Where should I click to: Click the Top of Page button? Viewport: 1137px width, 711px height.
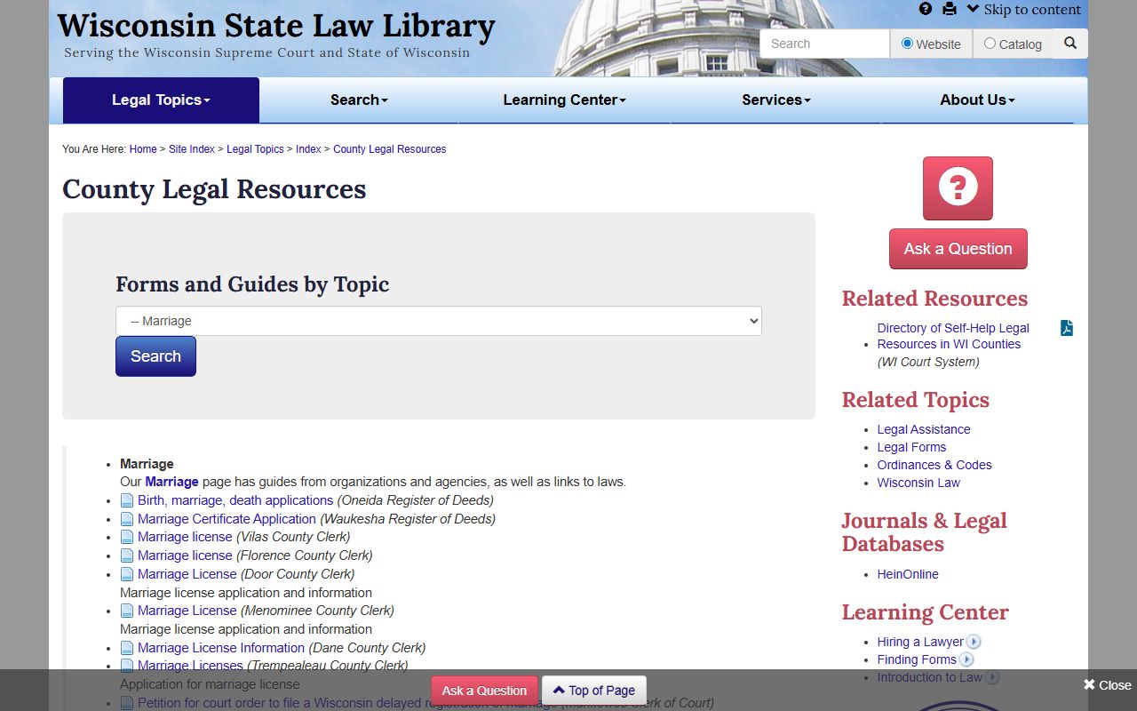594,691
